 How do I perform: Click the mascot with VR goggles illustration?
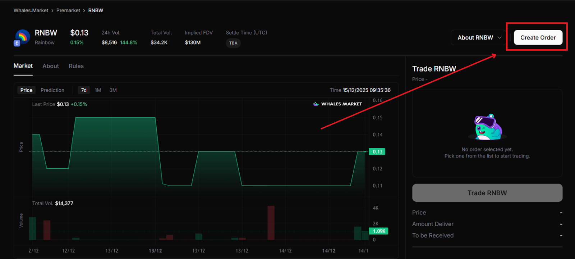pos(487,127)
